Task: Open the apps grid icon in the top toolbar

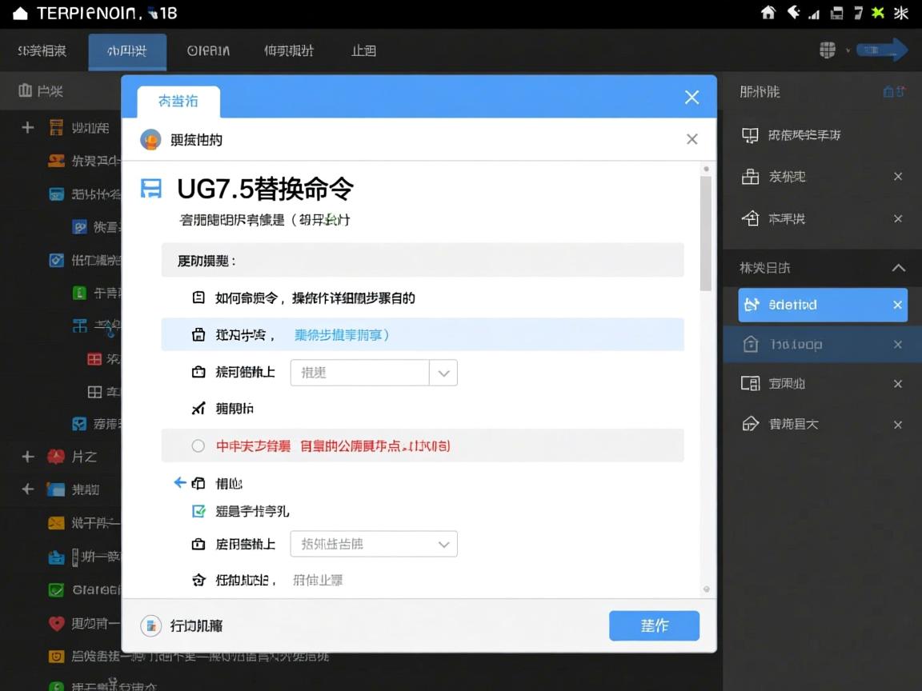Action: tap(827, 49)
